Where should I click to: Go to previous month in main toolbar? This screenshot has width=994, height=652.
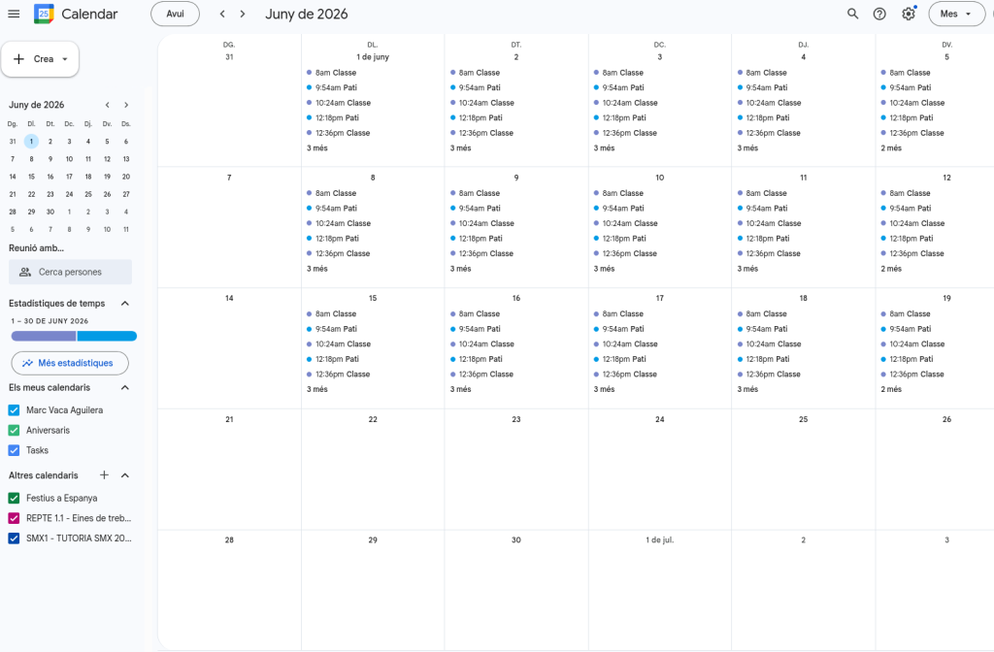[222, 14]
